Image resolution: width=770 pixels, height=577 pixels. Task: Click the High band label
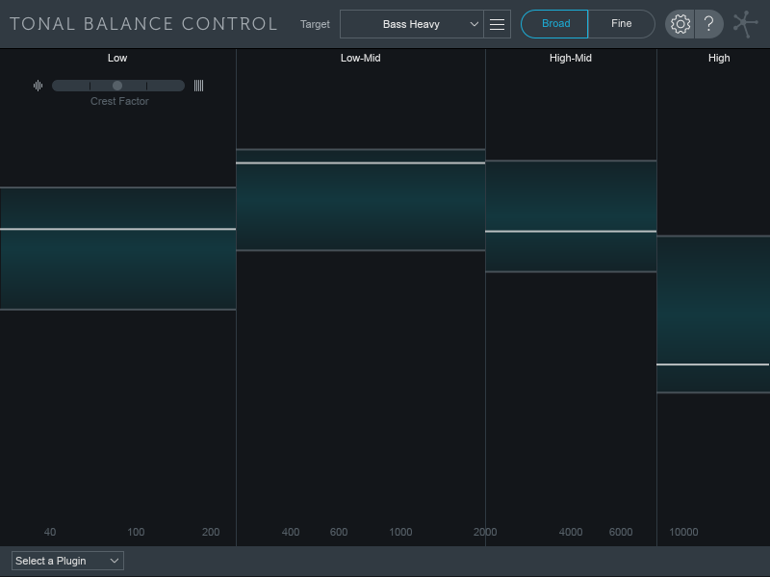point(719,58)
